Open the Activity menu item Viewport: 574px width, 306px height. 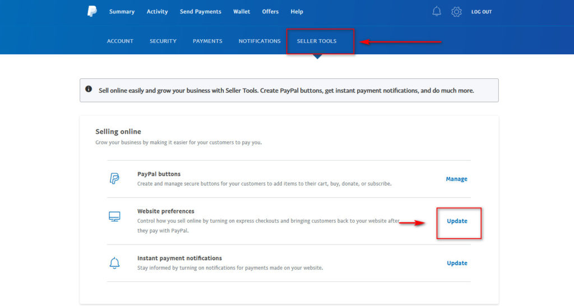click(x=157, y=12)
